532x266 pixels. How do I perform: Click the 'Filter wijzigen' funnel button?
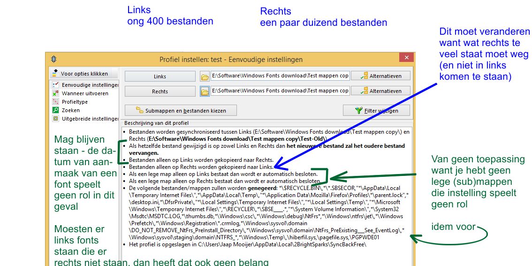pyautogui.click(x=377, y=111)
